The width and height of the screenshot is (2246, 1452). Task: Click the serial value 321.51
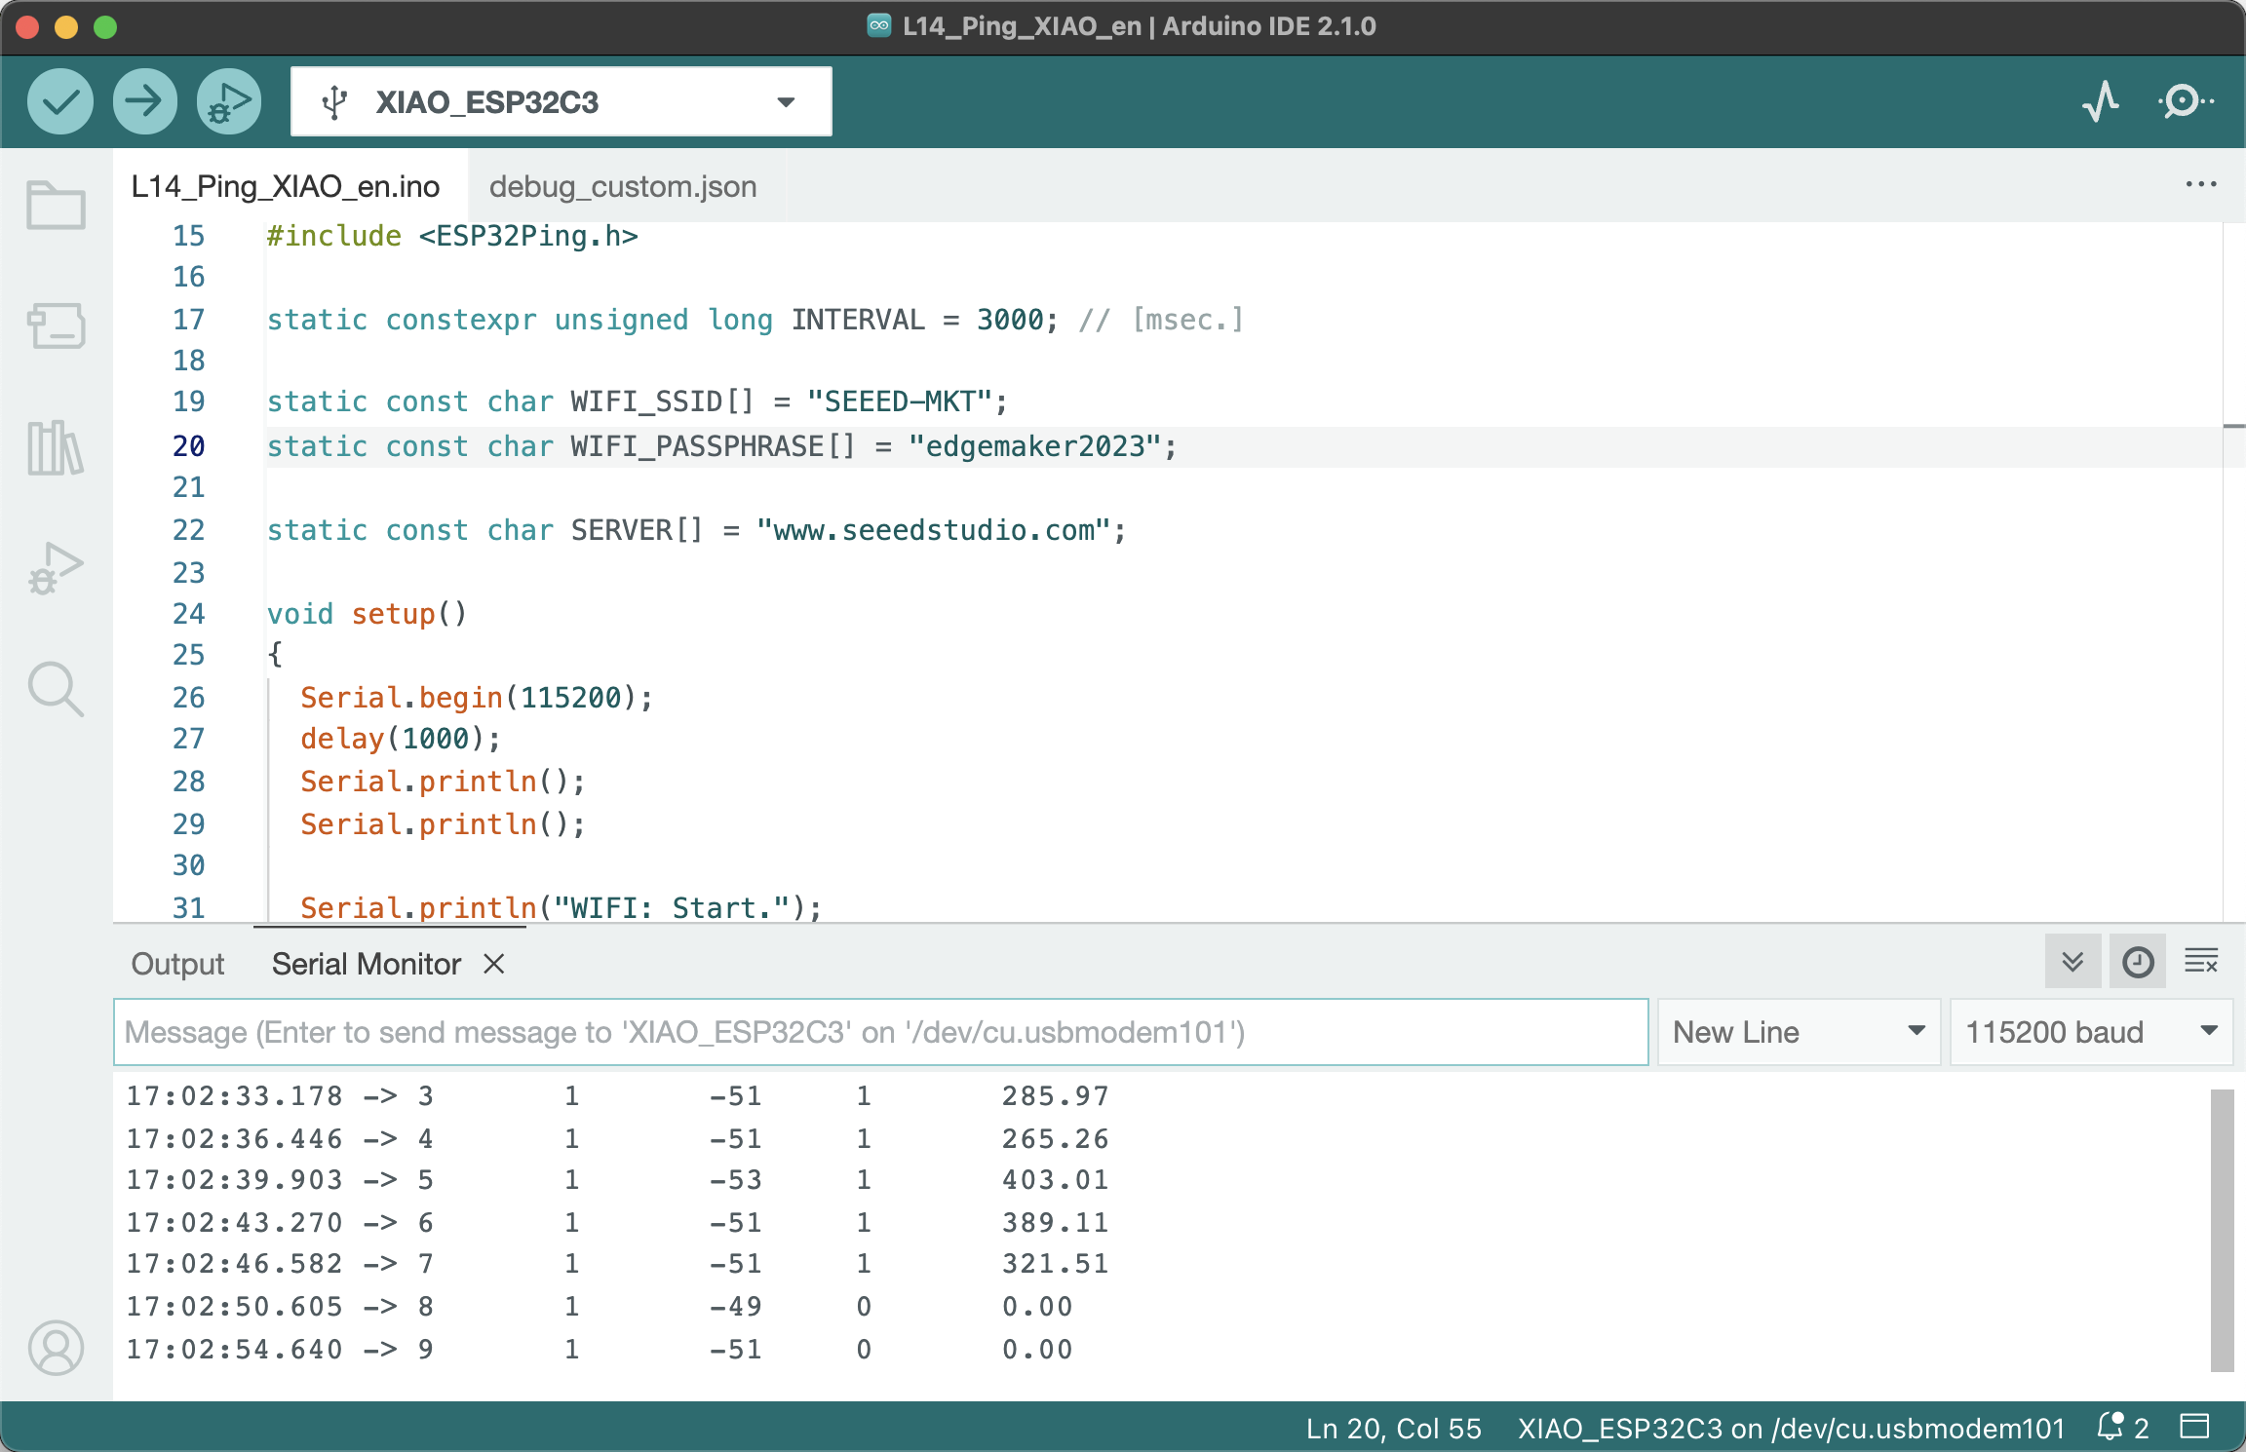(1056, 1264)
